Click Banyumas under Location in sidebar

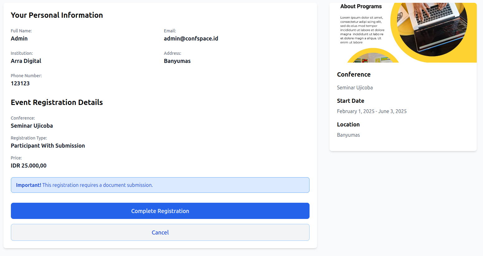tap(348, 135)
